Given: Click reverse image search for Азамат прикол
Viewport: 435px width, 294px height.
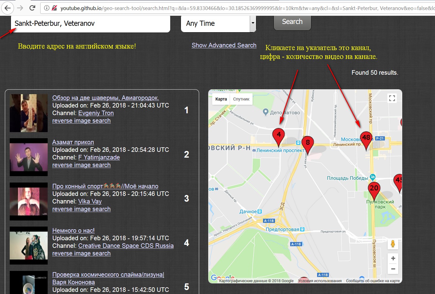Looking at the screenshot, I should (x=81, y=165).
